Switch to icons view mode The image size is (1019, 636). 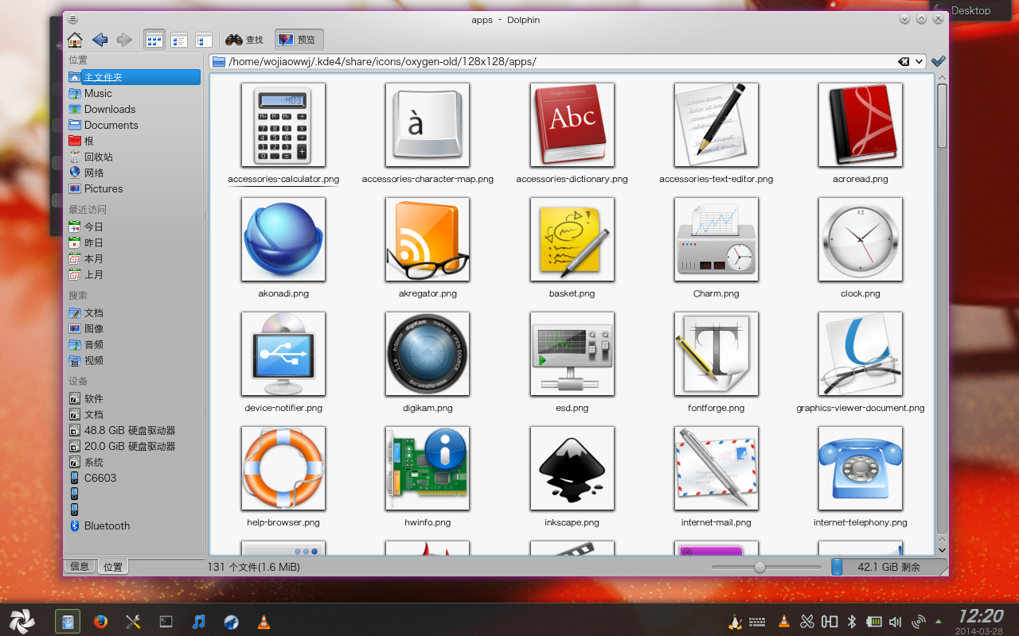[x=154, y=40]
